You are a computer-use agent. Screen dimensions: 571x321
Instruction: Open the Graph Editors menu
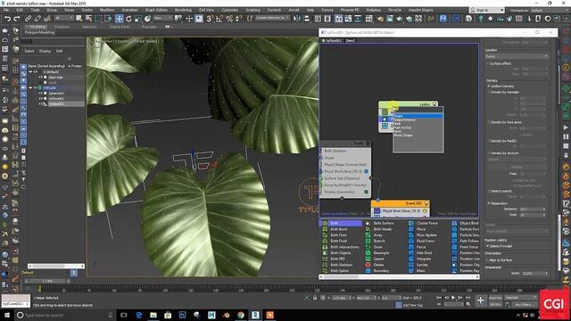pos(157,10)
